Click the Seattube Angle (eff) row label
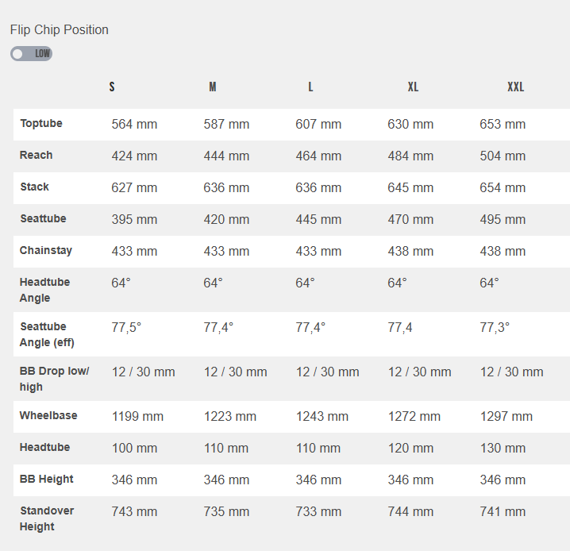 click(x=48, y=334)
